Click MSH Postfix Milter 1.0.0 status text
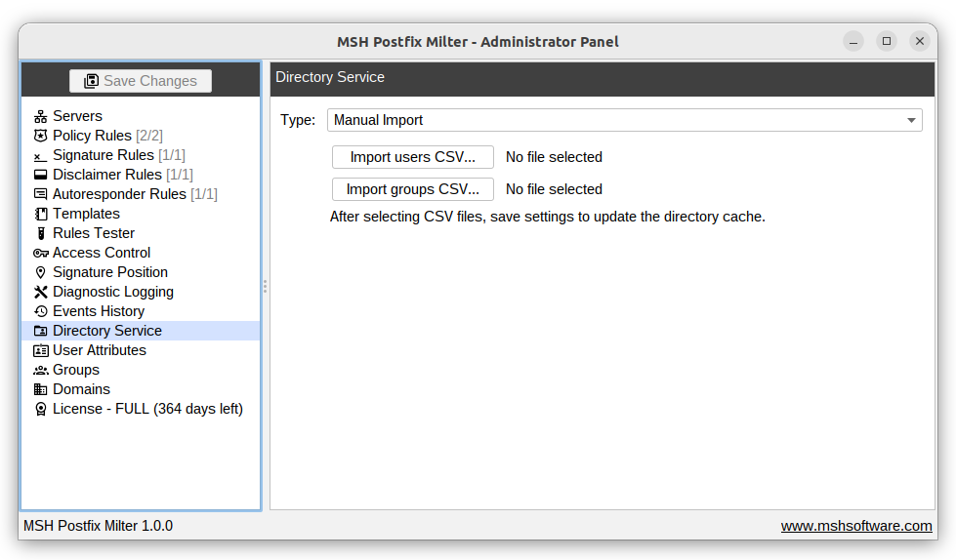Image resolution: width=956 pixels, height=560 pixels. coord(99,526)
